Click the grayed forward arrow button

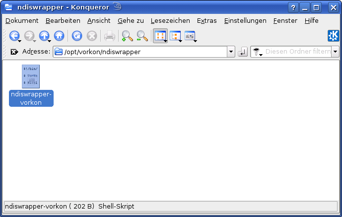click(x=29, y=36)
